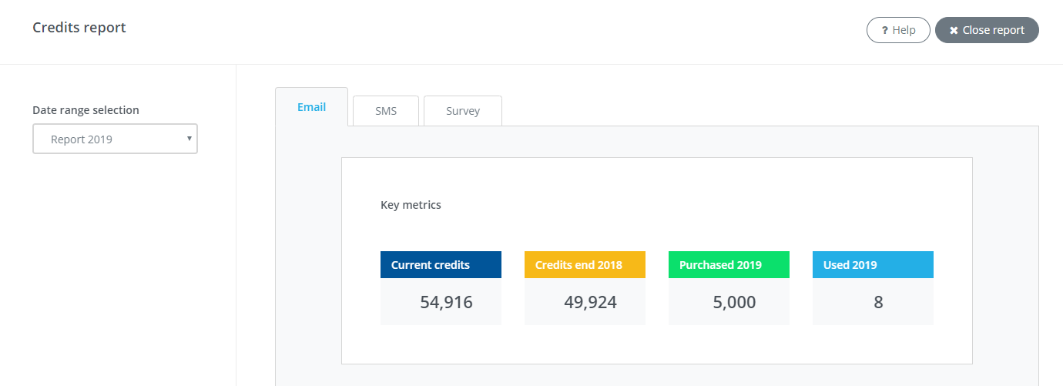Switch to the SMS tab
Image resolution: width=1063 pixels, height=386 pixels.
[386, 111]
